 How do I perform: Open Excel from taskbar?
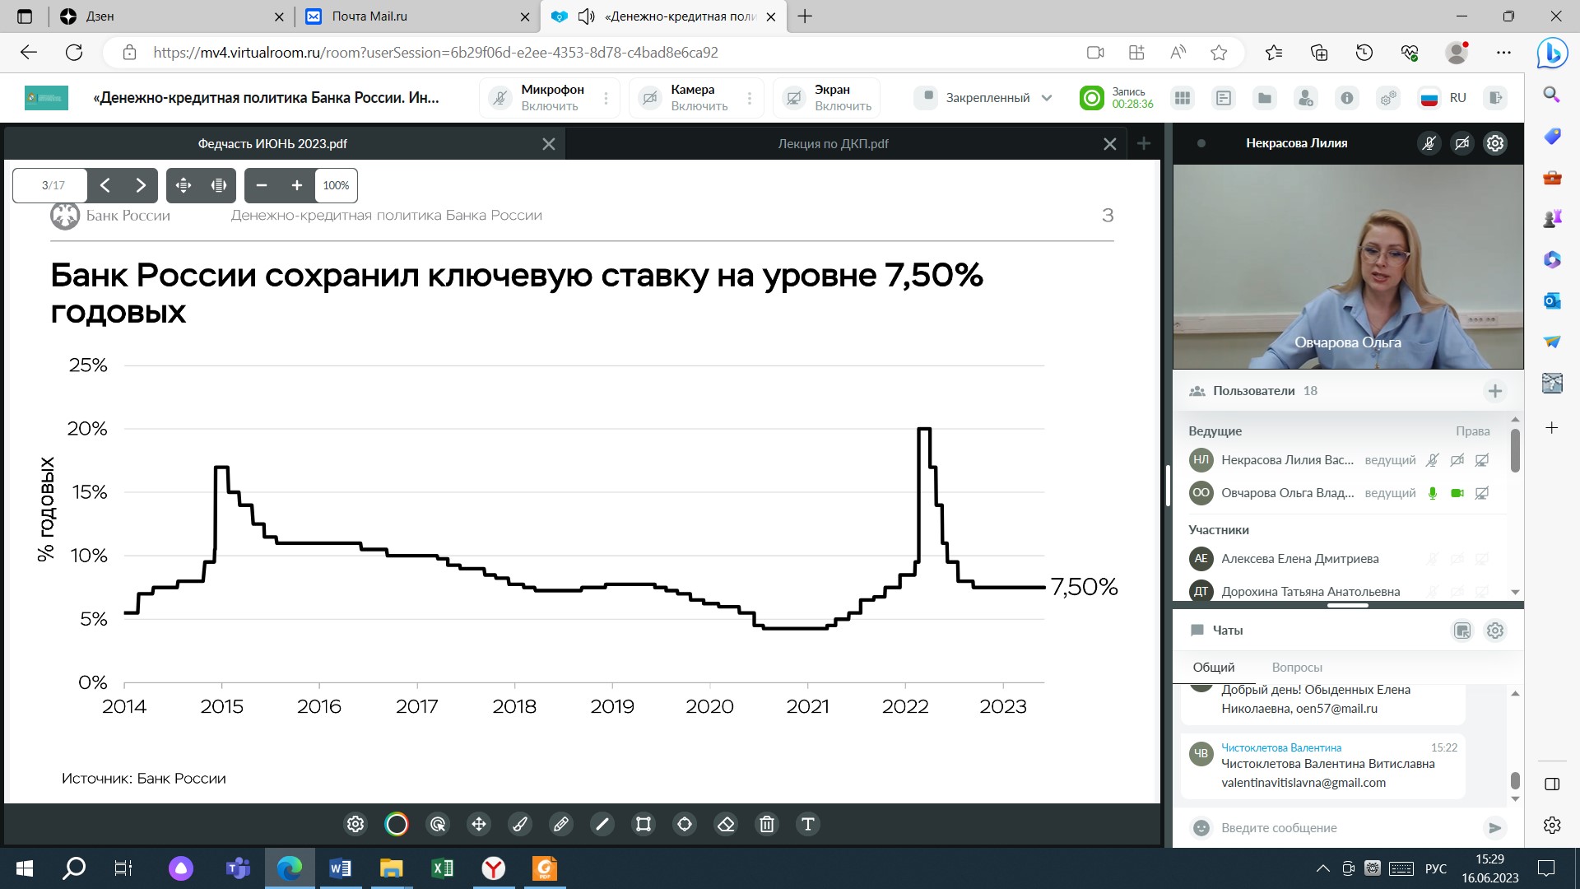442,868
